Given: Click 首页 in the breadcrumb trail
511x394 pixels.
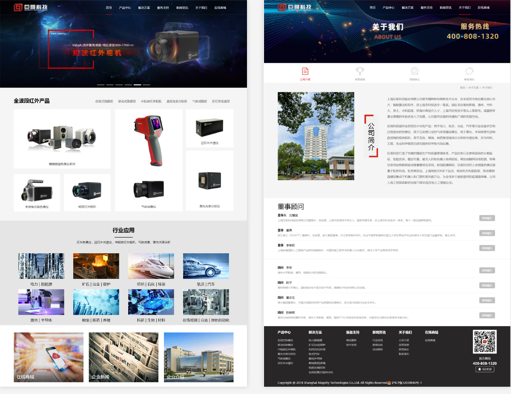Looking at the screenshot, I should coord(462,88).
